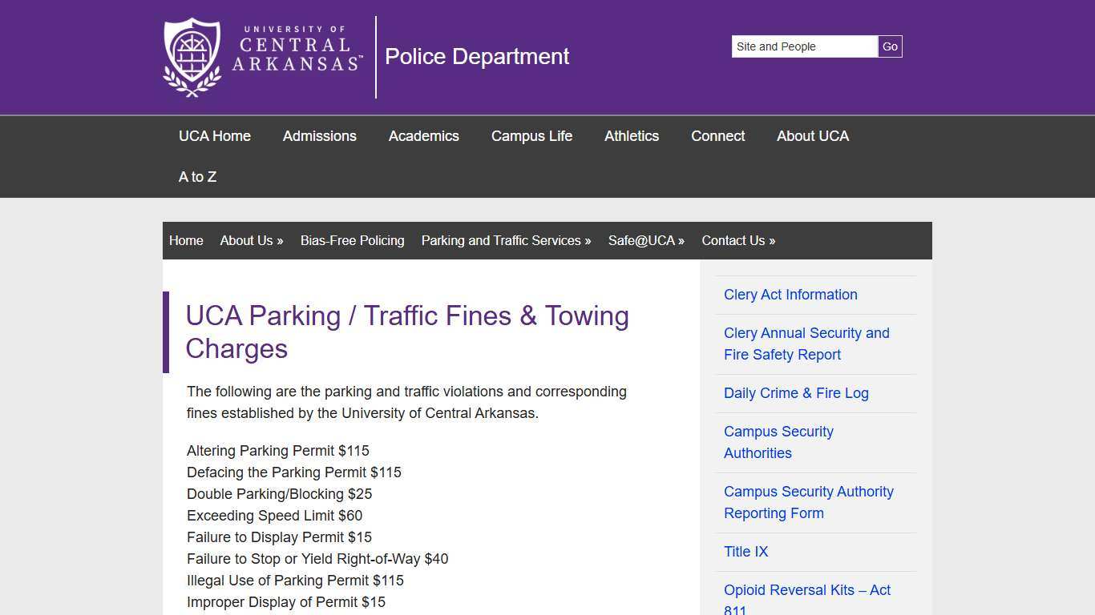View Clery Act Information
The height and width of the screenshot is (615, 1095).
pyautogui.click(x=790, y=295)
